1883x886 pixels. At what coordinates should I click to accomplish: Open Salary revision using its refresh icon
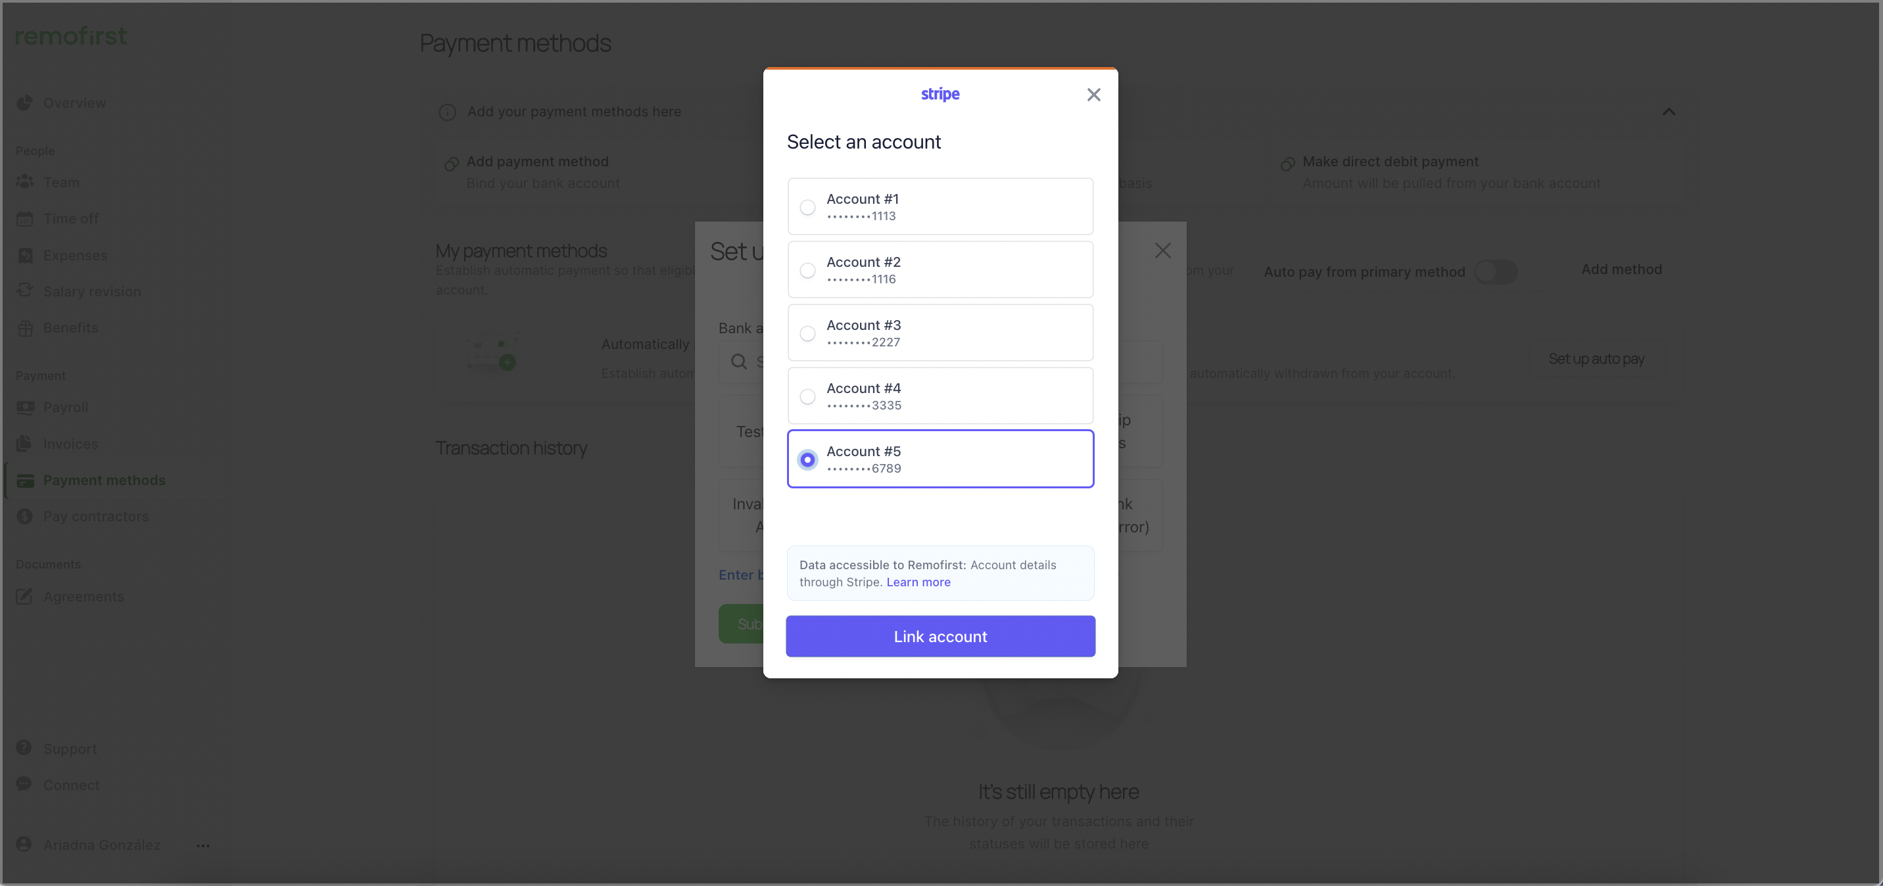pyautogui.click(x=25, y=291)
